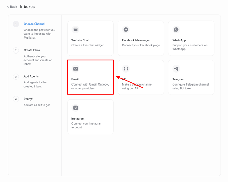The height and width of the screenshot is (183, 228).
Task: Select the Instagram card description text
Action: [x=87, y=125]
